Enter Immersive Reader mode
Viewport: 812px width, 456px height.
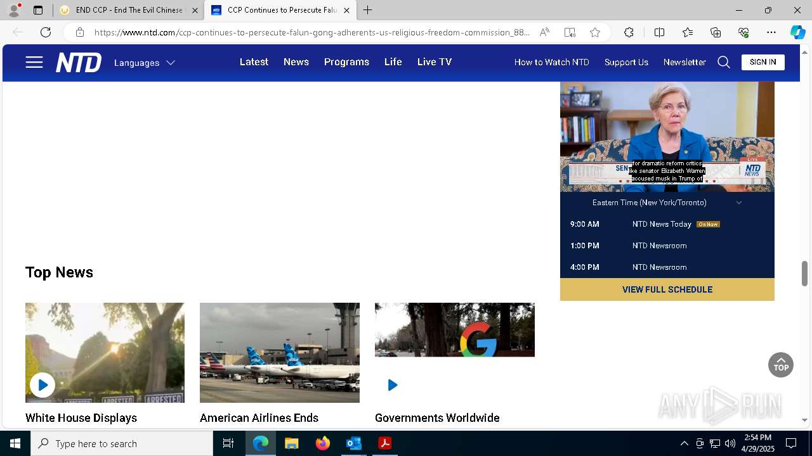570,32
